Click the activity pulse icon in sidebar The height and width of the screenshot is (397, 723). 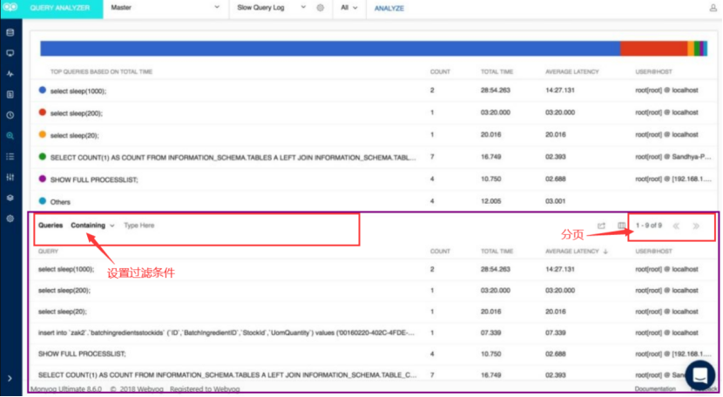[x=10, y=74]
